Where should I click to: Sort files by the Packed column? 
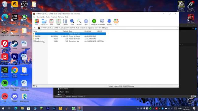point(65,31)
